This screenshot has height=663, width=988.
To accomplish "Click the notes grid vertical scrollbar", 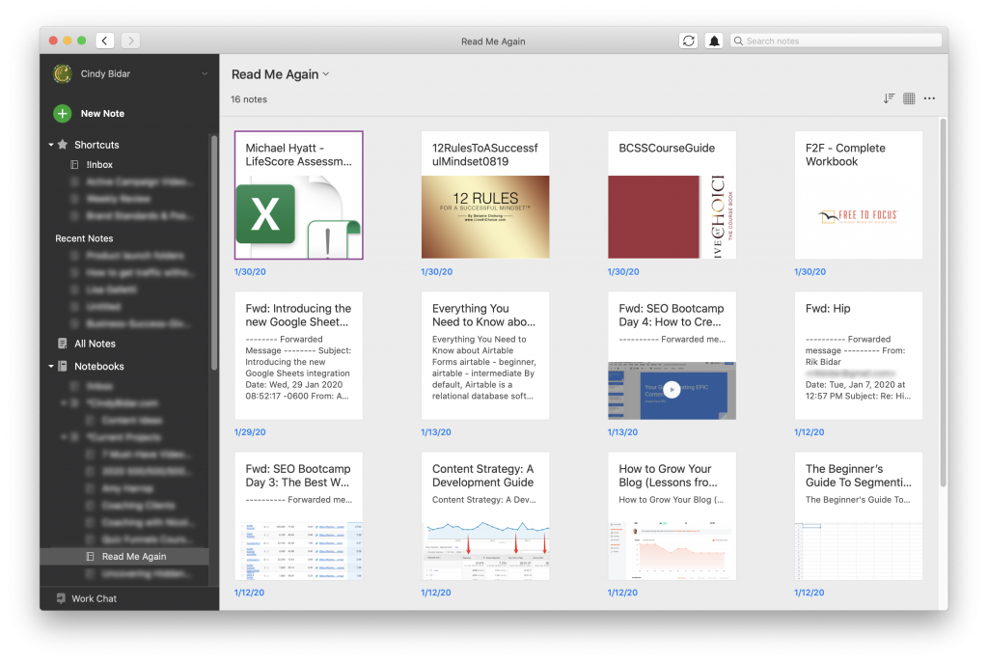I will [x=944, y=302].
